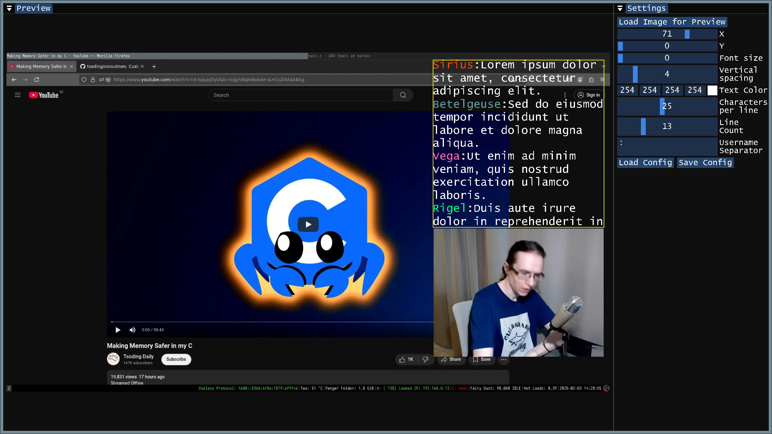
Task: Click the volume speaker icon
Action: (x=132, y=330)
